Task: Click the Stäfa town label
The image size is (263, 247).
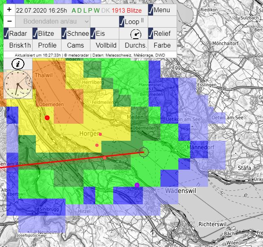Action: point(244,168)
